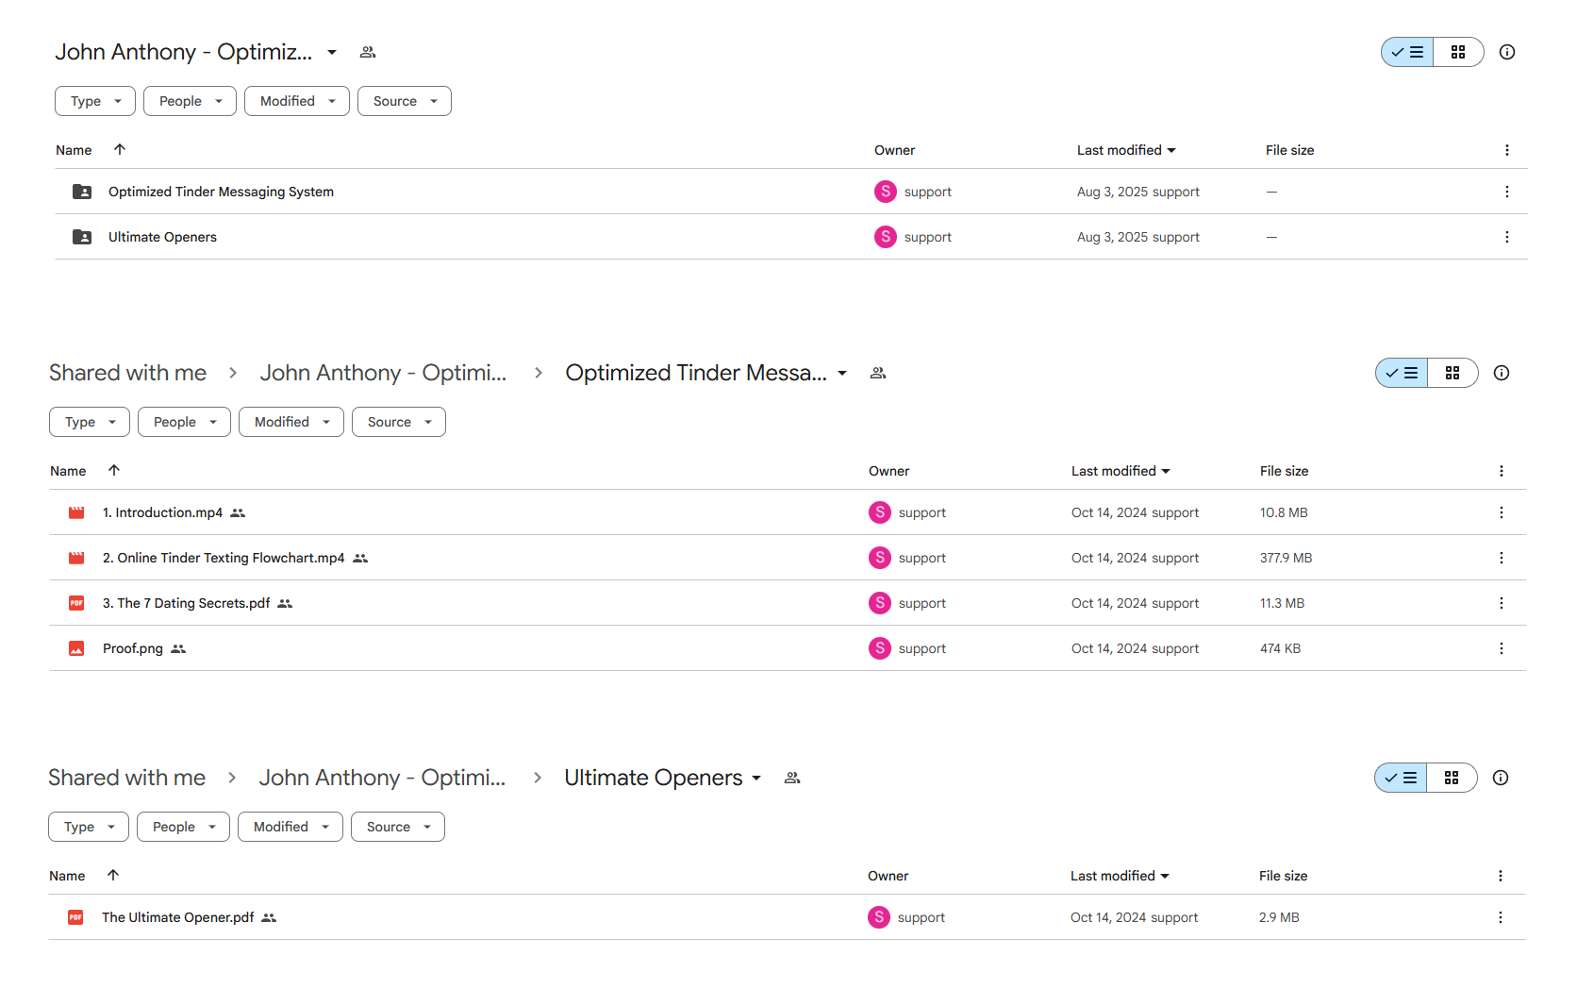Expand Ultimate Openers folder title dropdown
This screenshot has height=989, width=1577.
pyautogui.click(x=756, y=778)
